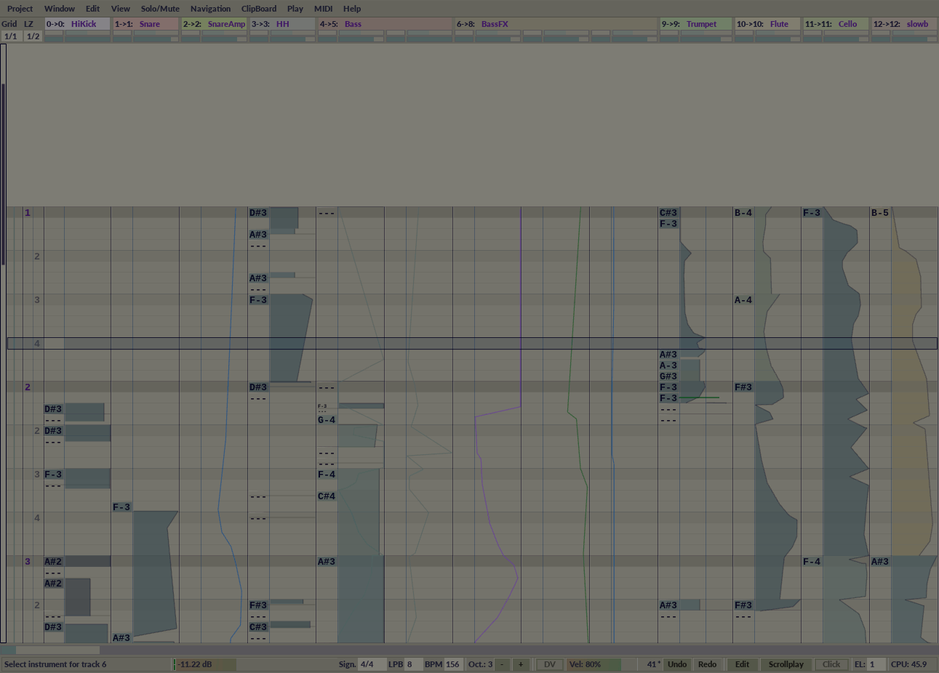The height and width of the screenshot is (673, 939).
Task: Open the MIDI menu
Action: (x=323, y=9)
